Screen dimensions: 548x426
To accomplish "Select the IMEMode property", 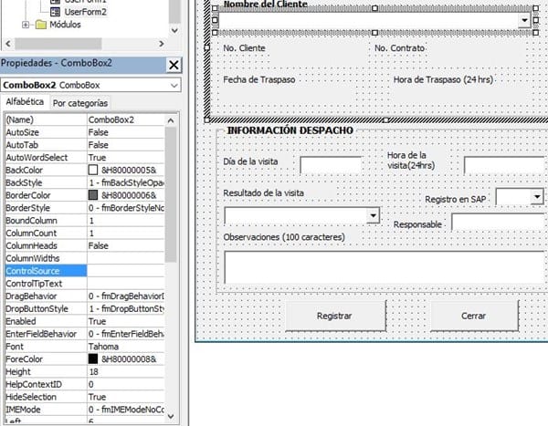I will click(x=46, y=410).
